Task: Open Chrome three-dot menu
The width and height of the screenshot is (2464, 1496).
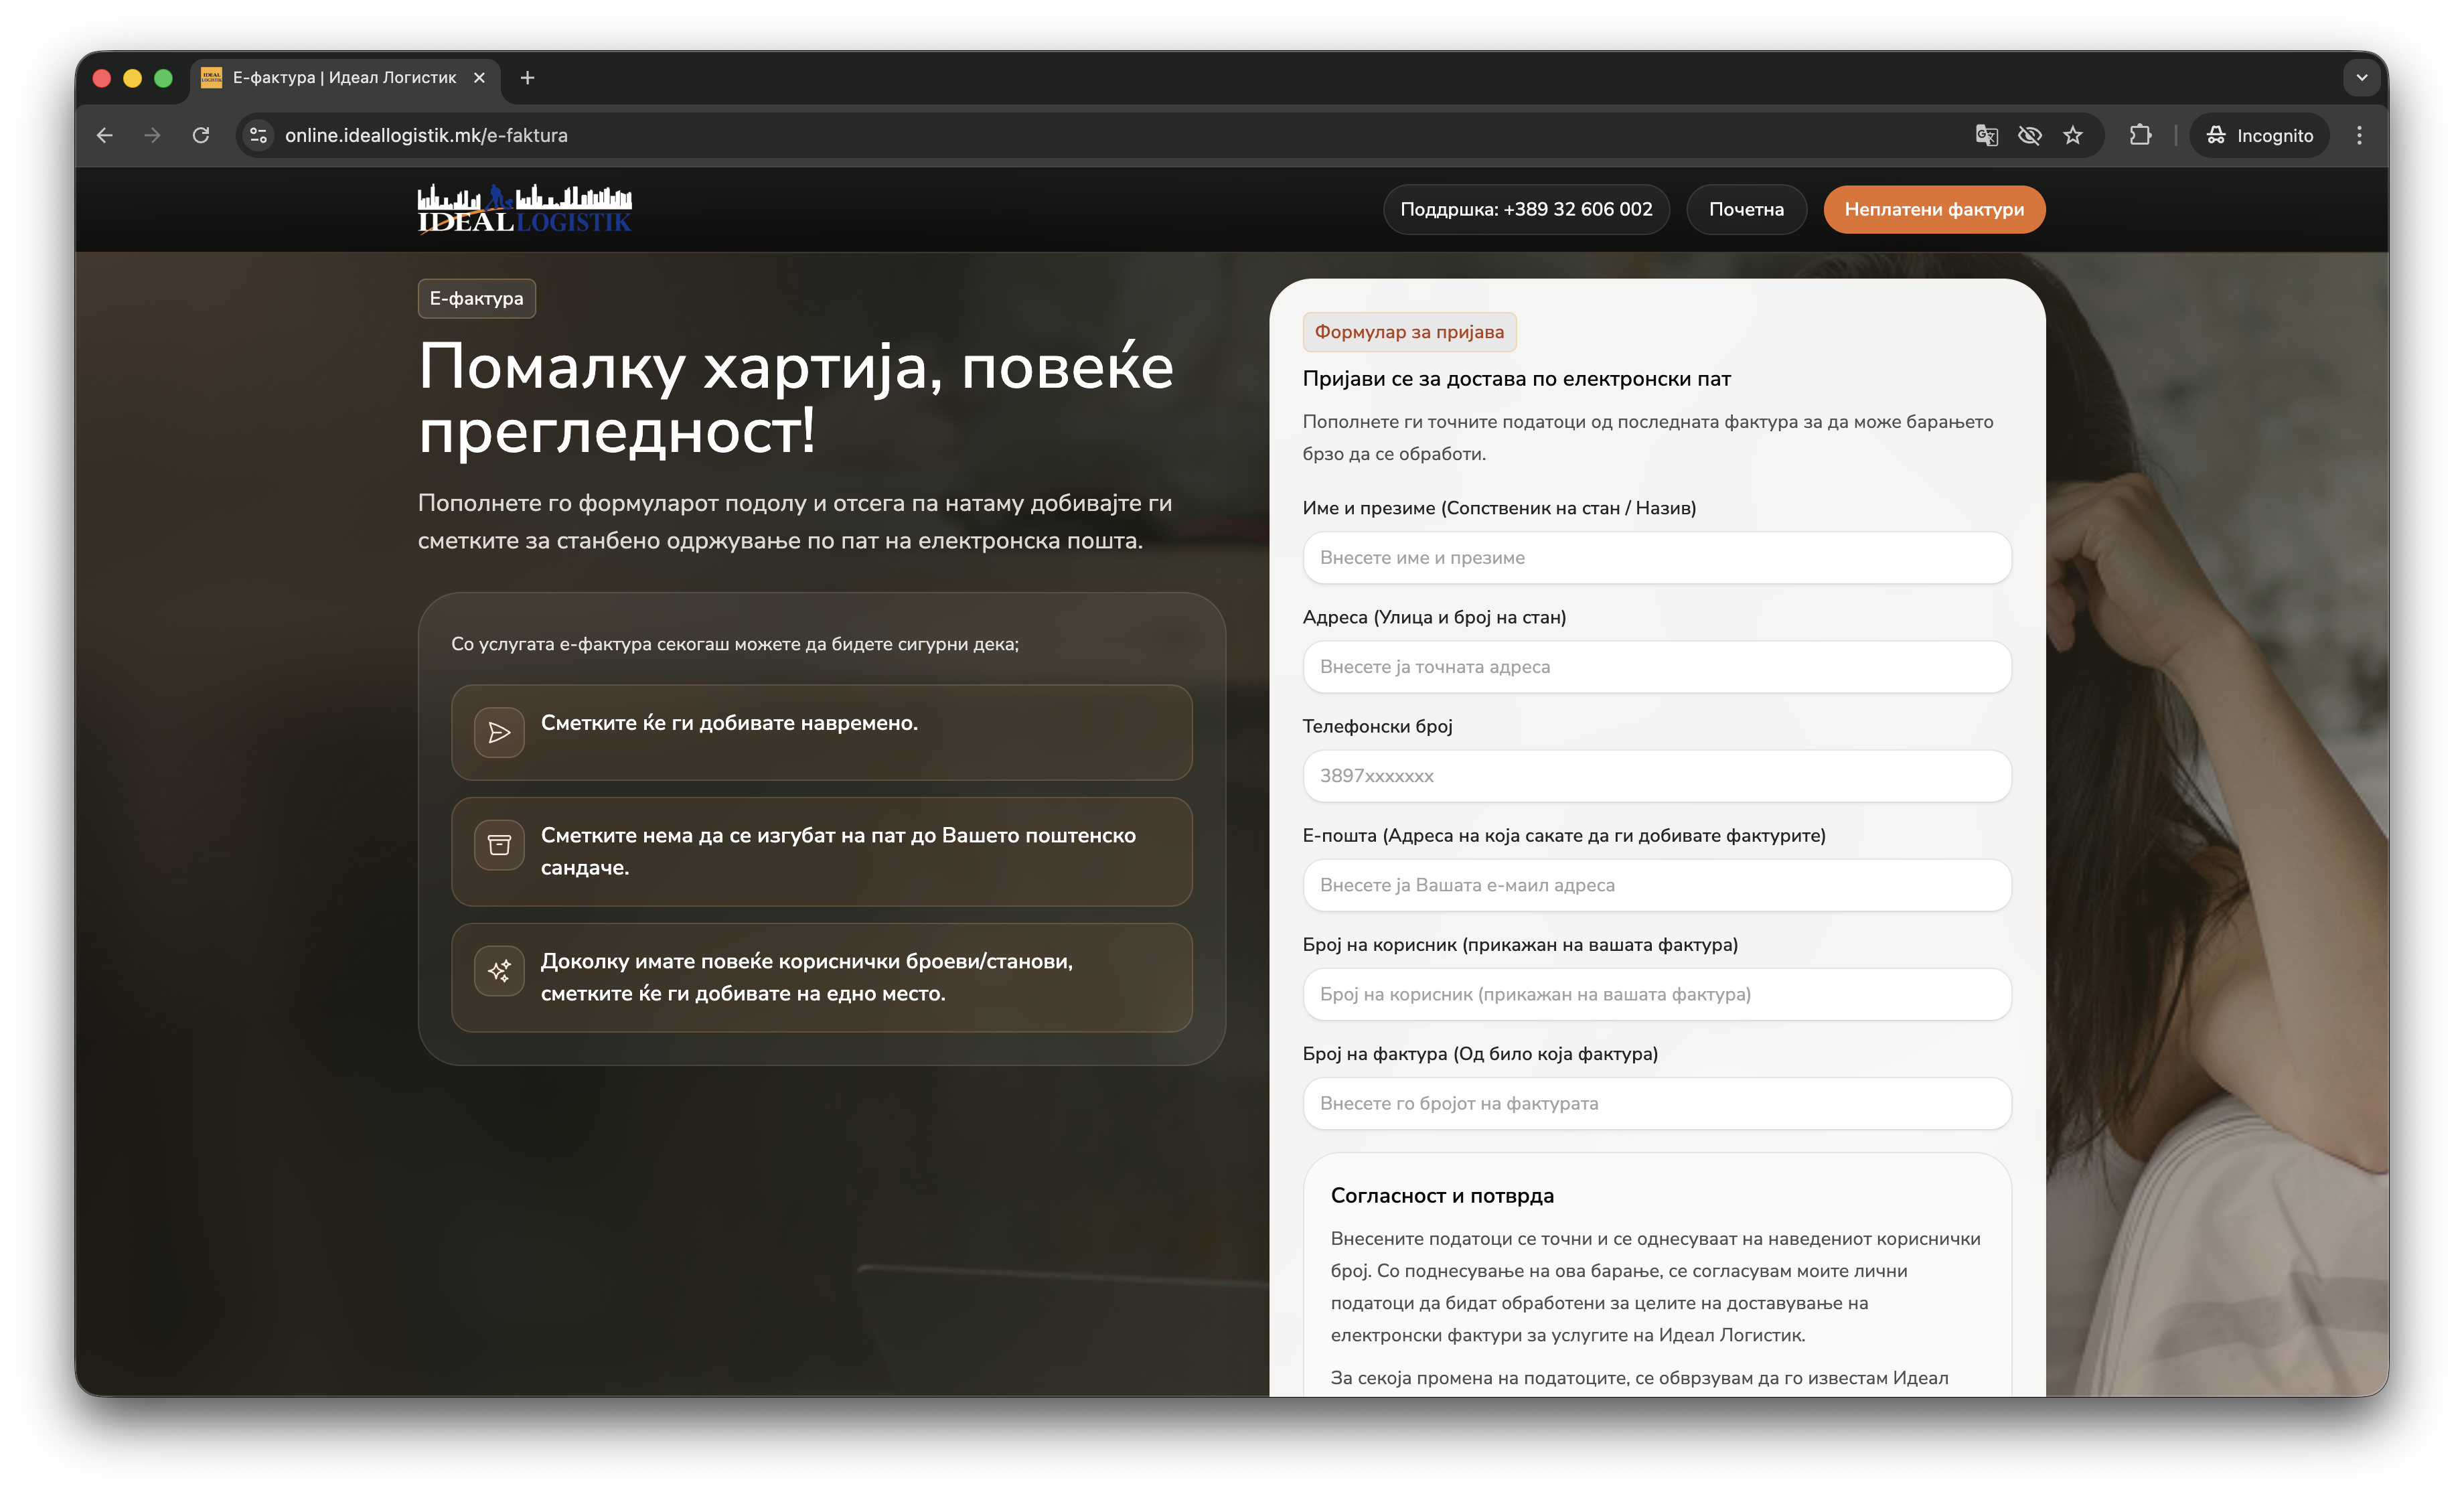Action: [x=2359, y=135]
